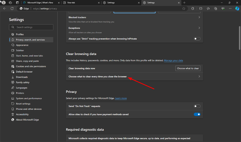The image size is (241, 142).
Task: Open the tab actions menu icon
Action: coord(17,3)
